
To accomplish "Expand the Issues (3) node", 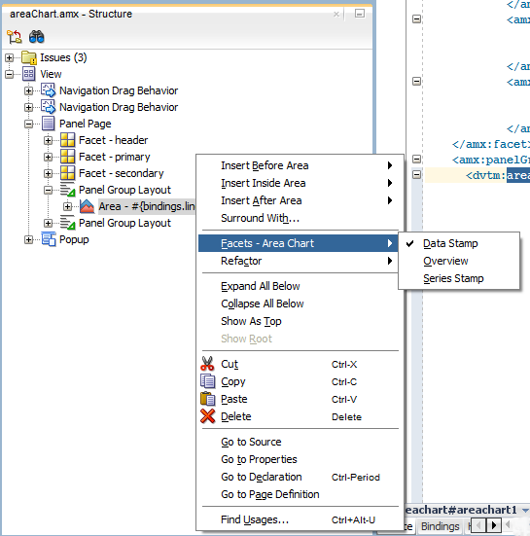I will [10, 57].
